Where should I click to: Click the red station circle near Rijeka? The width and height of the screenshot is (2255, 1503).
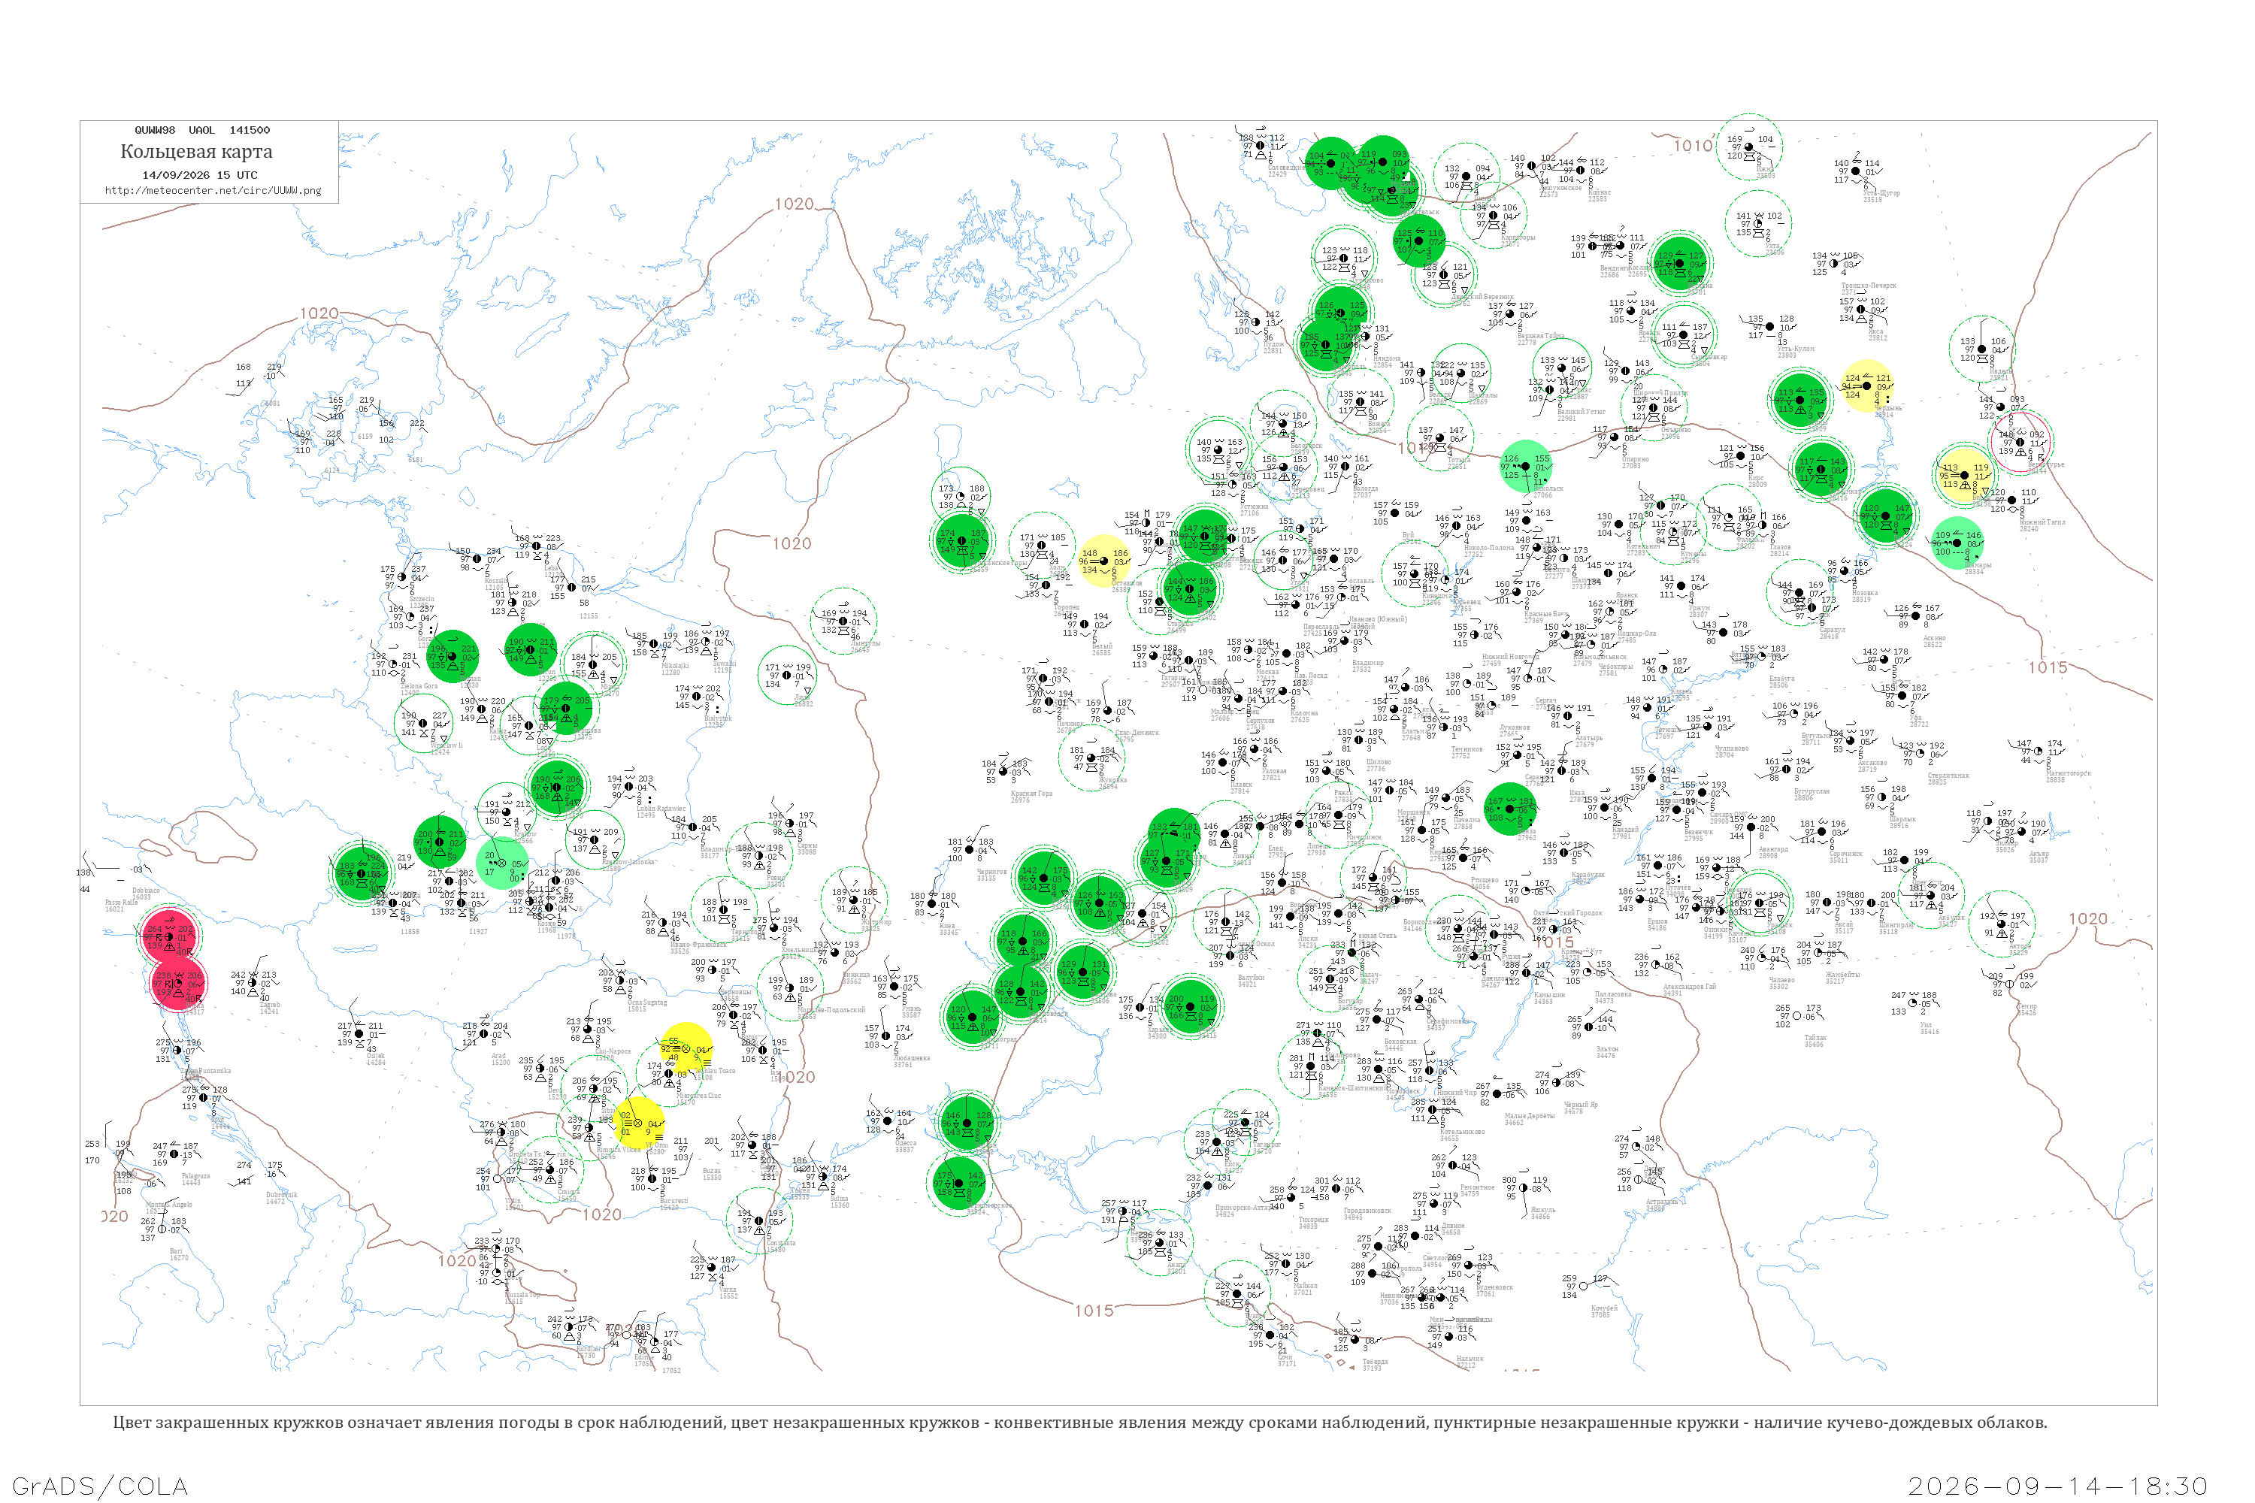[x=178, y=984]
